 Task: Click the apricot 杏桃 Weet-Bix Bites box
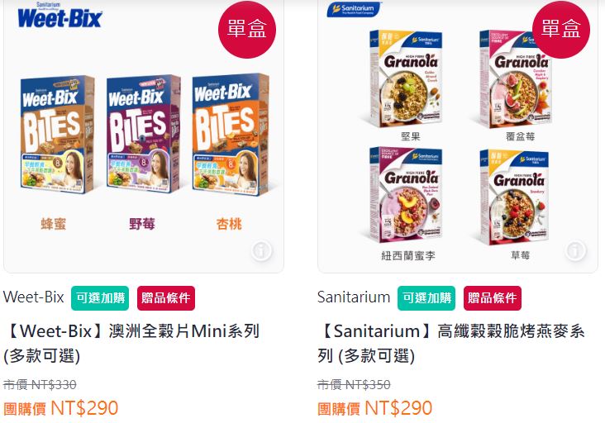click(x=231, y=134)
